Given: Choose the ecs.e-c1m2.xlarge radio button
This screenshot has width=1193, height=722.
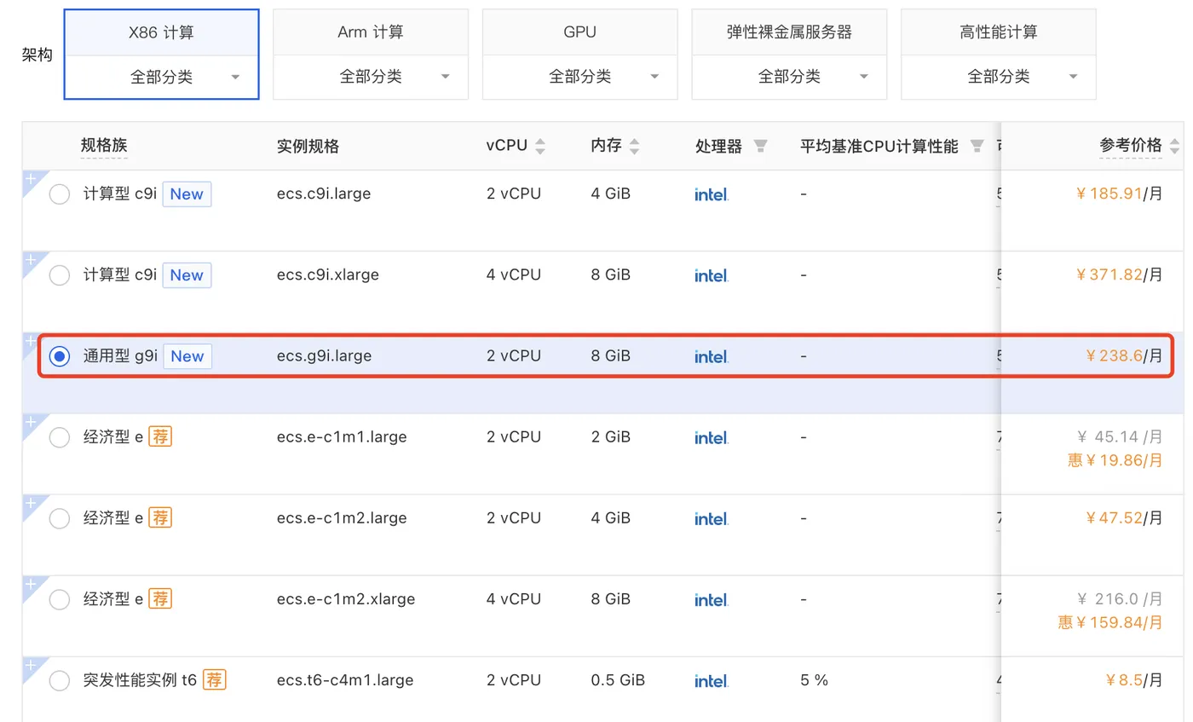Looking at the screenshot, I should 59,599.
